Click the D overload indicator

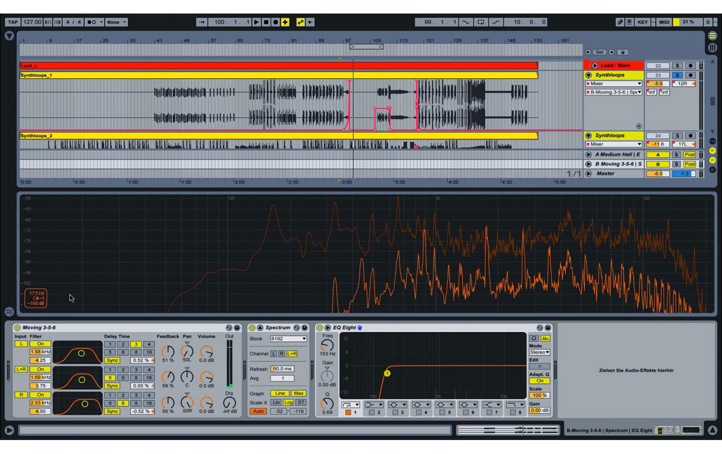click(x=708, y=22)
